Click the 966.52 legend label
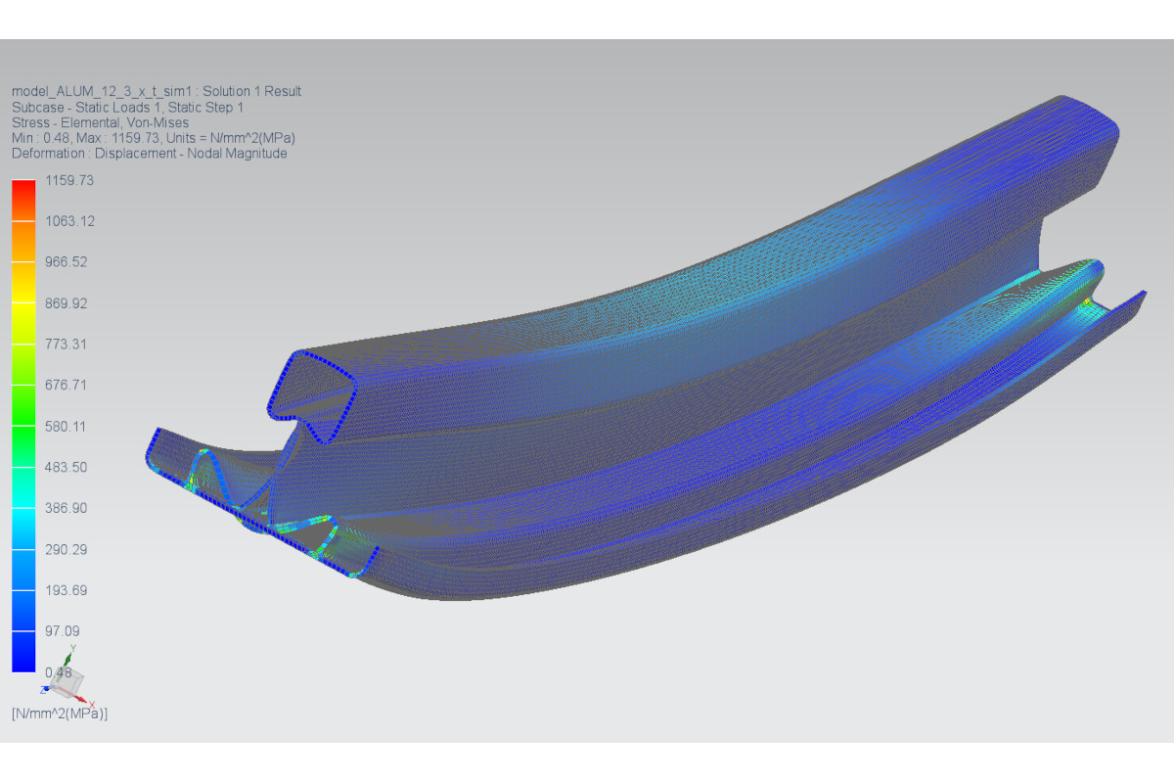Image resolution: width=1174 pixels, height=783 pixels. (x=66, y=261)
